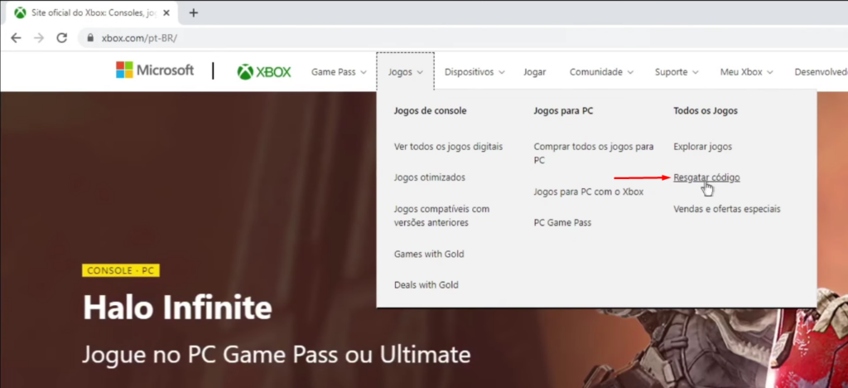Click the Microsoft logo
Viewport: 848px width, 388px height.
click(155, 70)
